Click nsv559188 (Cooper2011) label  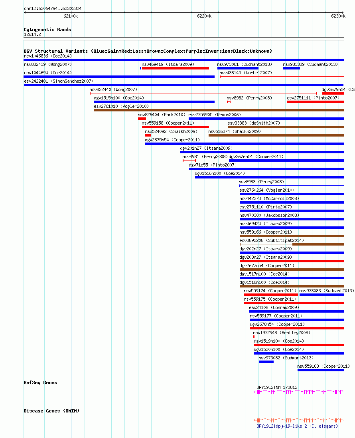(323, 366)
